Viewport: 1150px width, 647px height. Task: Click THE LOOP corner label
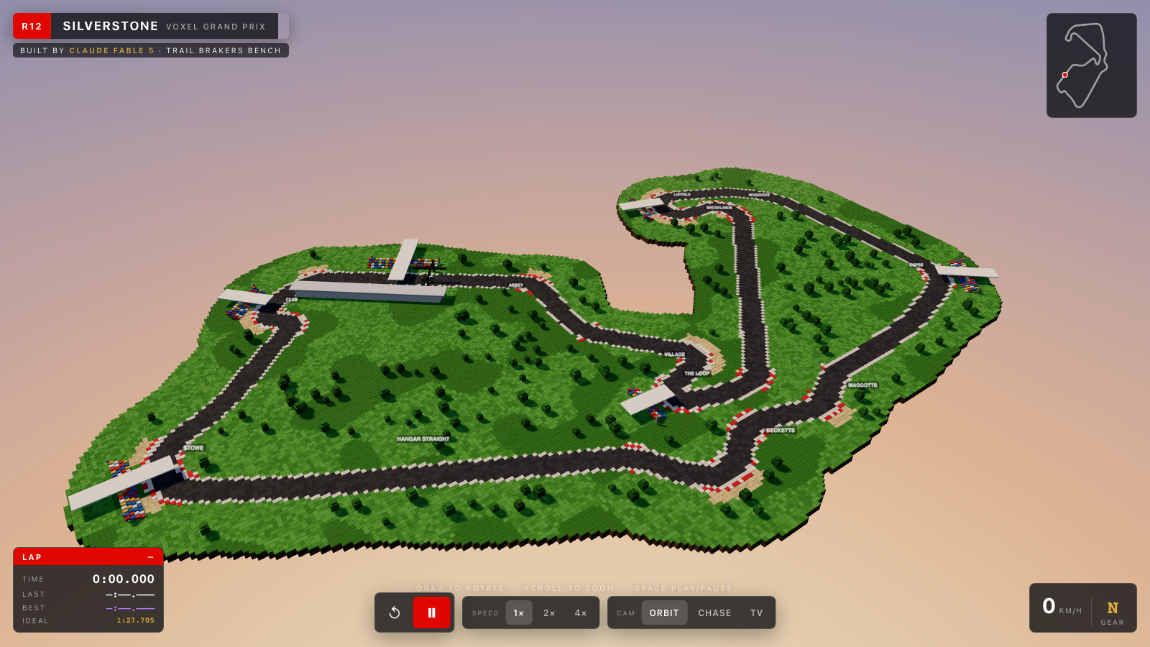coord(696,373)
